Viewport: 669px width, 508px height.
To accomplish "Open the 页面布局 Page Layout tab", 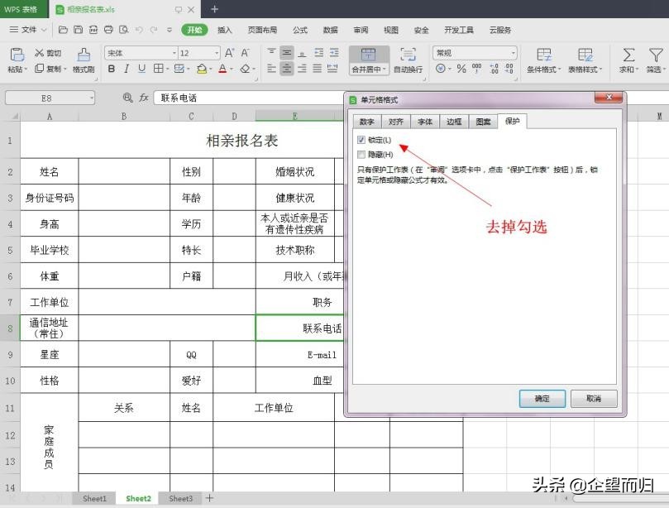I will [262, 30].
